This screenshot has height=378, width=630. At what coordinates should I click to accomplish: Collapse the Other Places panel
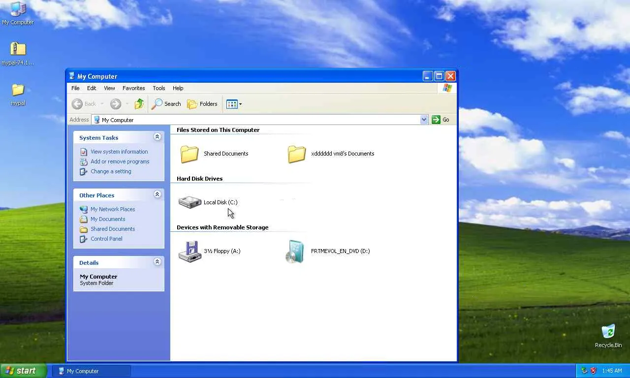(157, 194)
